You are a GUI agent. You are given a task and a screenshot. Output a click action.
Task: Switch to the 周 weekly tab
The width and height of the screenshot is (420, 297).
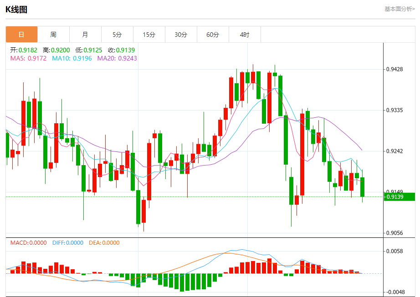point(53,34)
